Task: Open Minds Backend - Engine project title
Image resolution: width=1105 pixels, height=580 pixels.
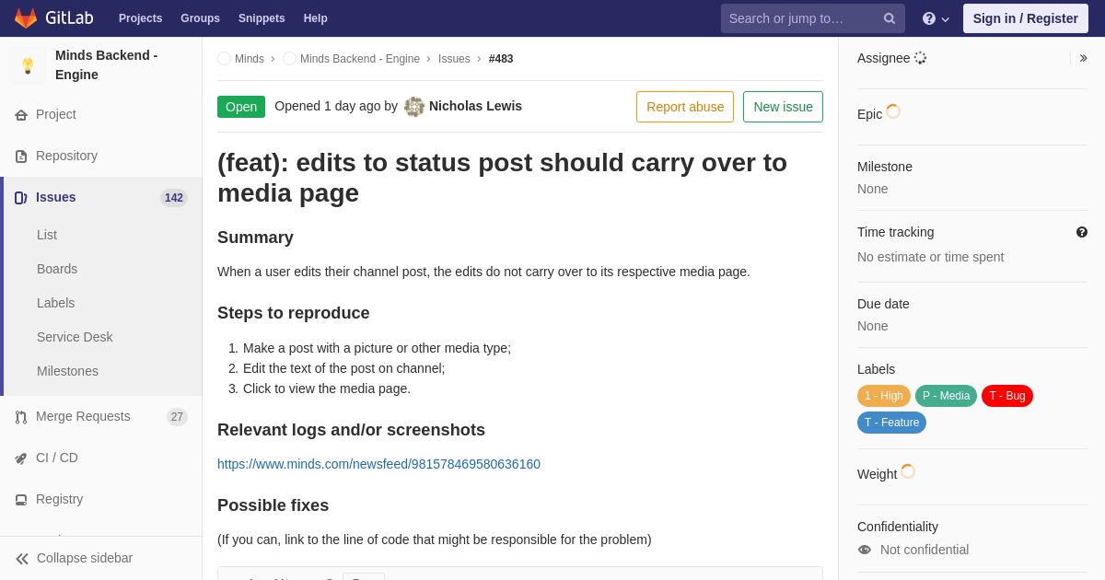Action: (x=106, y=65)
